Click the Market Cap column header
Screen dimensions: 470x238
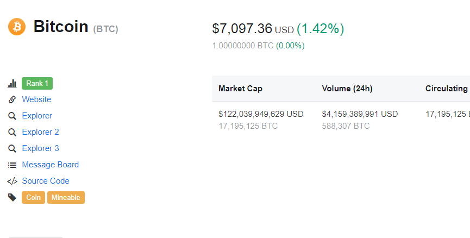click(x=240, y=89)
